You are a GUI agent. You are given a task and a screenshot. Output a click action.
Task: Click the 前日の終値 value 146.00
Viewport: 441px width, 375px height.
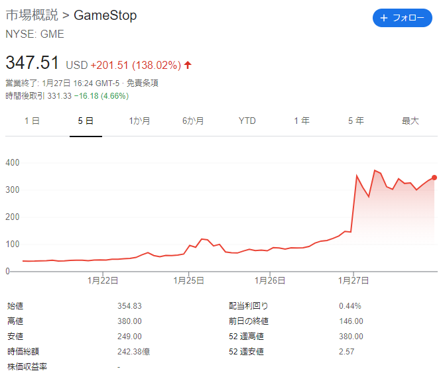point(351,321)
